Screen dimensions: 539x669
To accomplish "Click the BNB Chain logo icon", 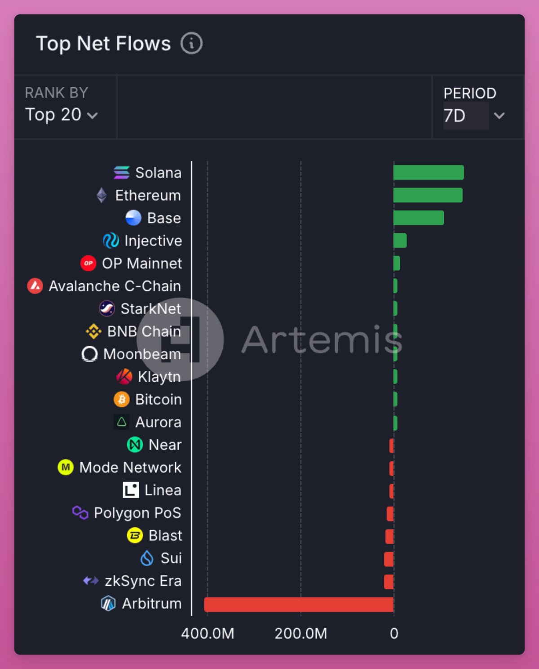I will coord(93,331).
